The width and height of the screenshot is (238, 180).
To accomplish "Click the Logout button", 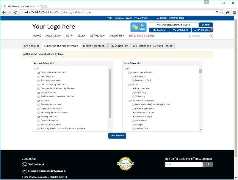I will pyautogui.click(x=206, y=25).
